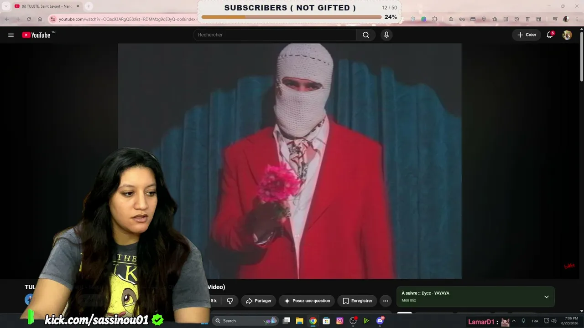Open the YouTube guide hamburger menu
This screenshot has width=584, height=328.
(x=11, y=35)
